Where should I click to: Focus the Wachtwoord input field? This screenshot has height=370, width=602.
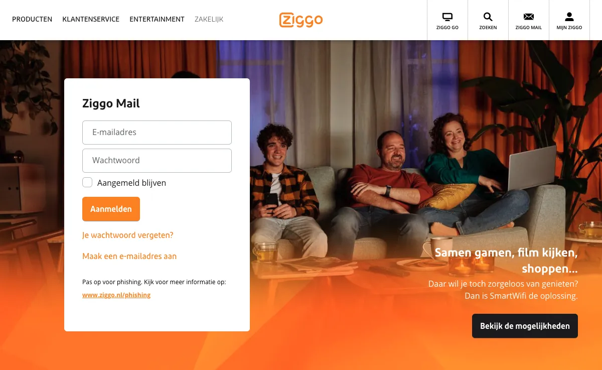[x=157, y=161]
